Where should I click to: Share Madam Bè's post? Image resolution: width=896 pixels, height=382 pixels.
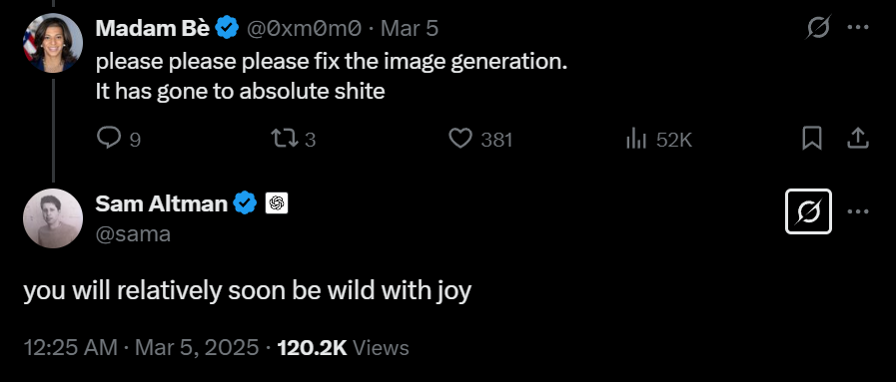pos(858,139)
